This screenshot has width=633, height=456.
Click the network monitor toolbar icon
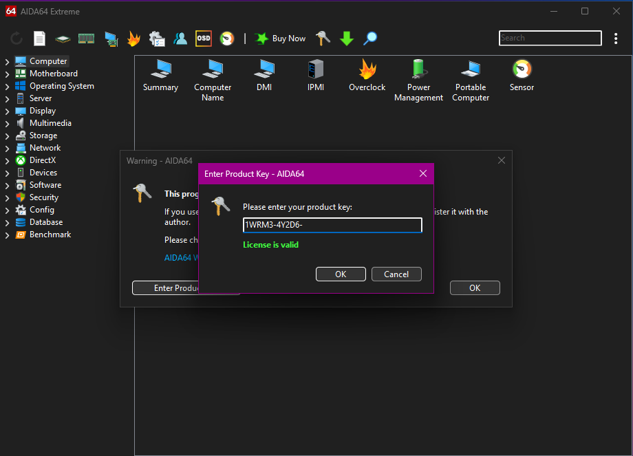(111, 39)
